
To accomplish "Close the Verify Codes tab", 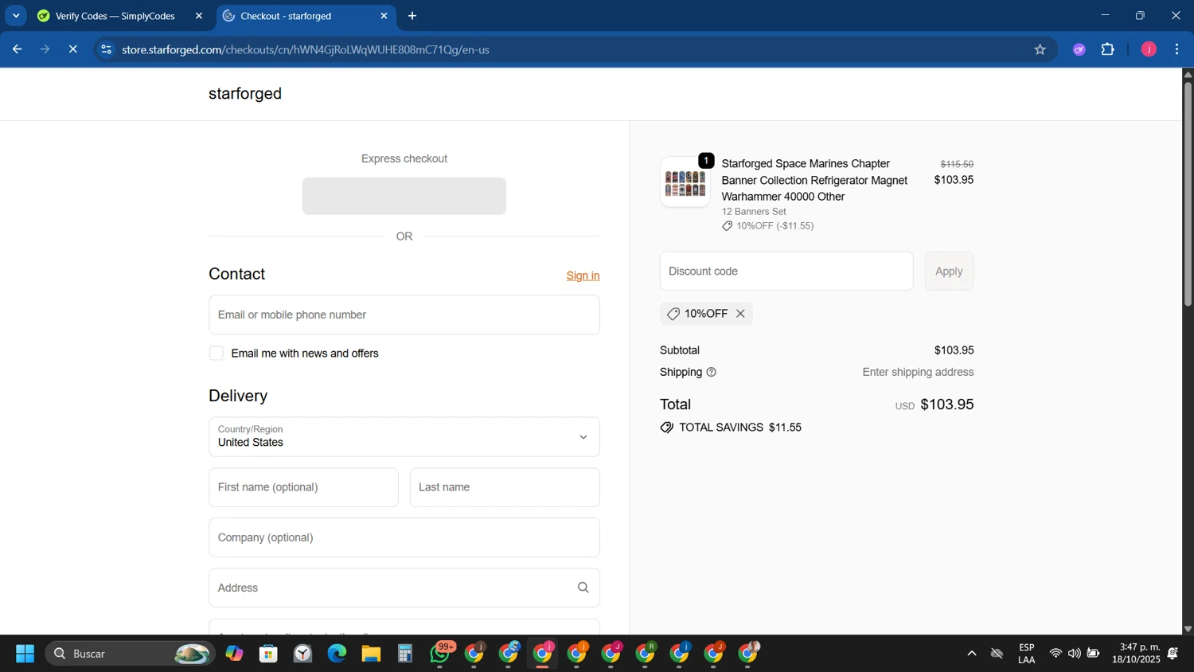I will pyautogui.click(x=199, y=16).
